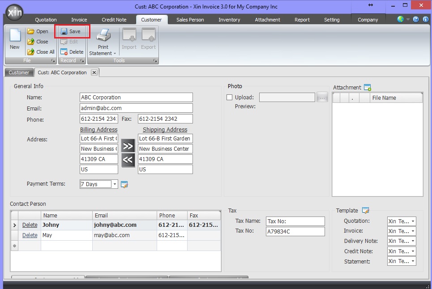This screenshot has width=432, height=289.
Task: Open the Record group dialog launcher
Action: 82,60
